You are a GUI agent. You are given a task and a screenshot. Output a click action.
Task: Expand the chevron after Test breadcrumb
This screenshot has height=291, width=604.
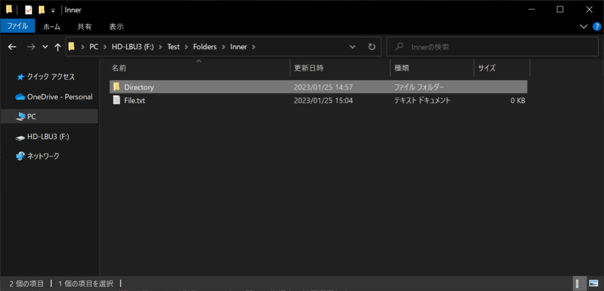pos(186,47)
